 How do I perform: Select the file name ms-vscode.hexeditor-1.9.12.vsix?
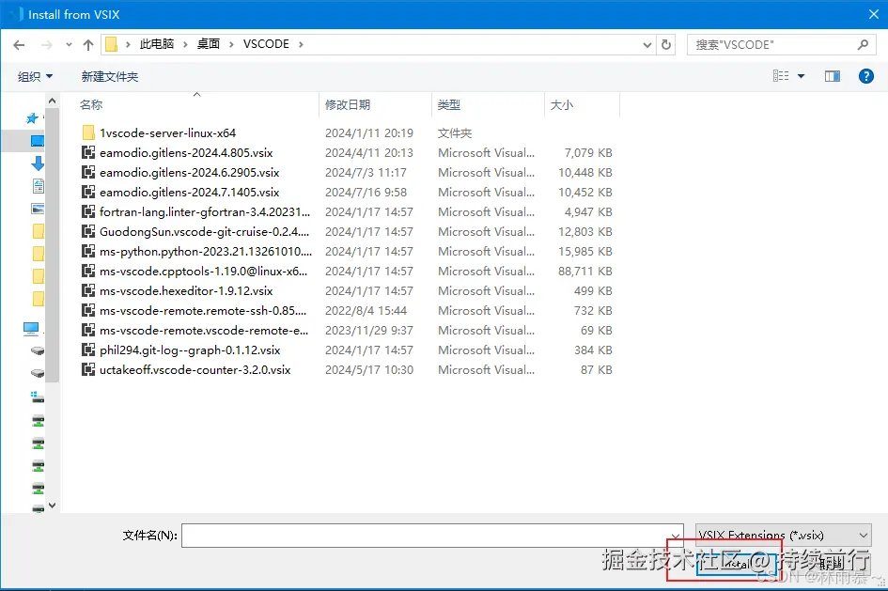186,291
